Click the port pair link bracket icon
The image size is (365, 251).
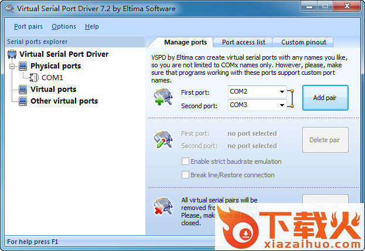[x=290, y=98]
